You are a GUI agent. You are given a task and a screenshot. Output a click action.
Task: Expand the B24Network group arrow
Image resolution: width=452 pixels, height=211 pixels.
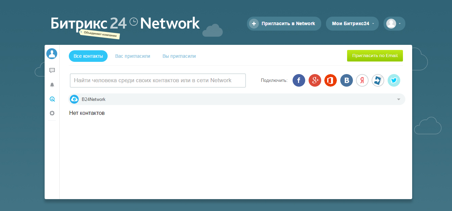(399, 100)
